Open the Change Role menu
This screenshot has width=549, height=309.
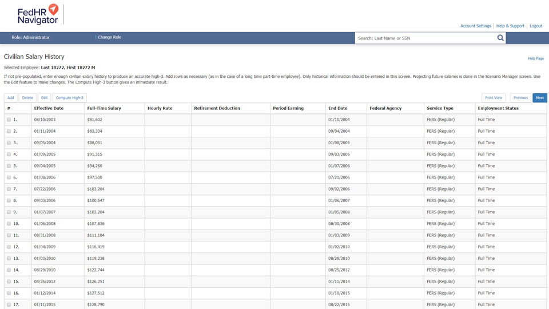tap(109, 37)
